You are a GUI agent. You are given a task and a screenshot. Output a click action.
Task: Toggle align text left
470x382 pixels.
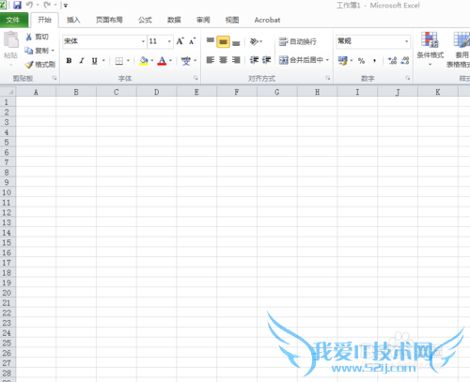(x=211, y=60)
